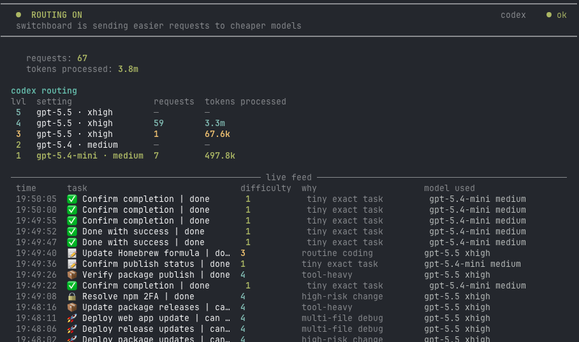Click the level 4 token count 3.3m
Screen dimensions: 579x342
click(215, 123)
